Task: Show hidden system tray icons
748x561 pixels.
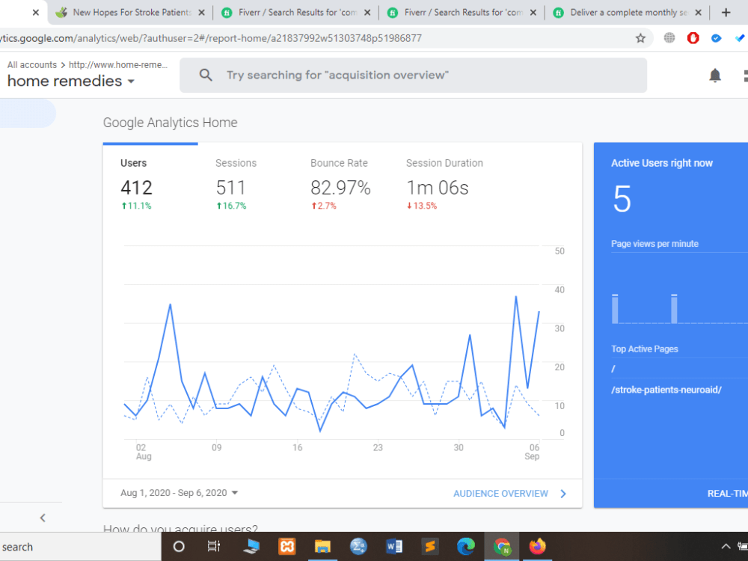Action: pyautogui.click(x=725, y=547)
